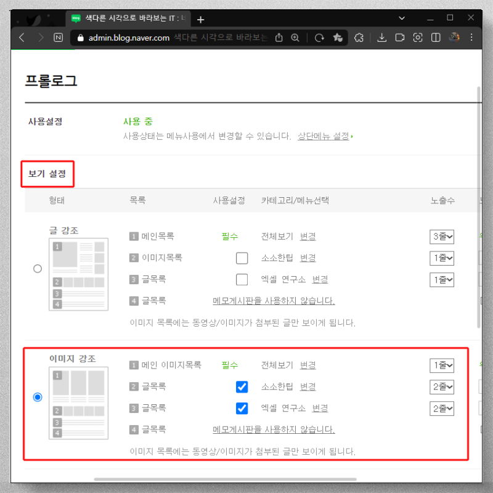Click the 노출수 column header
The height and width of the screenshot is (493, 493).
[x=442, y=200]
